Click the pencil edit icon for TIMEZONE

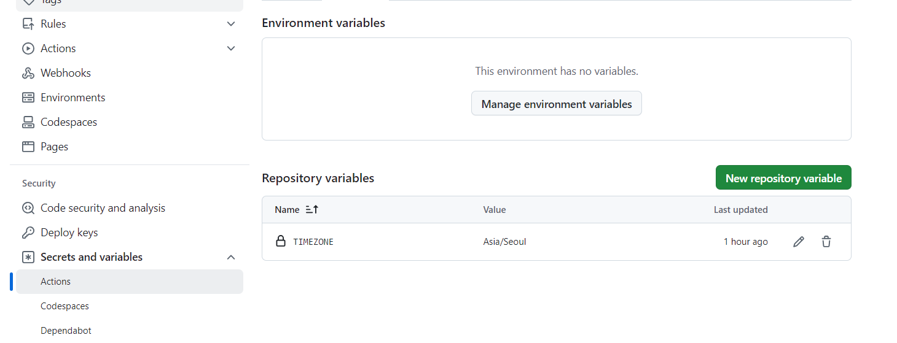[x=798, y=242]
